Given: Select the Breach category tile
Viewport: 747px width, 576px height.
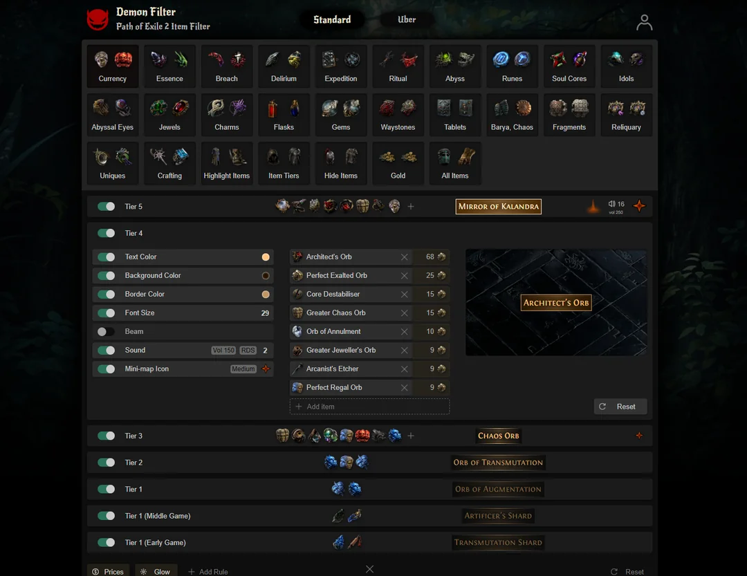Looking at the screenshot, I should click(227, 66).
